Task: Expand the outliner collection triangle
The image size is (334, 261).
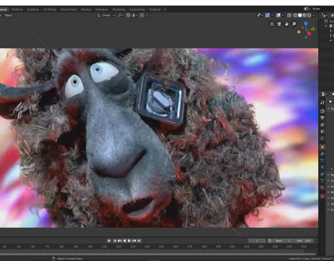Action: click(326, 26)
